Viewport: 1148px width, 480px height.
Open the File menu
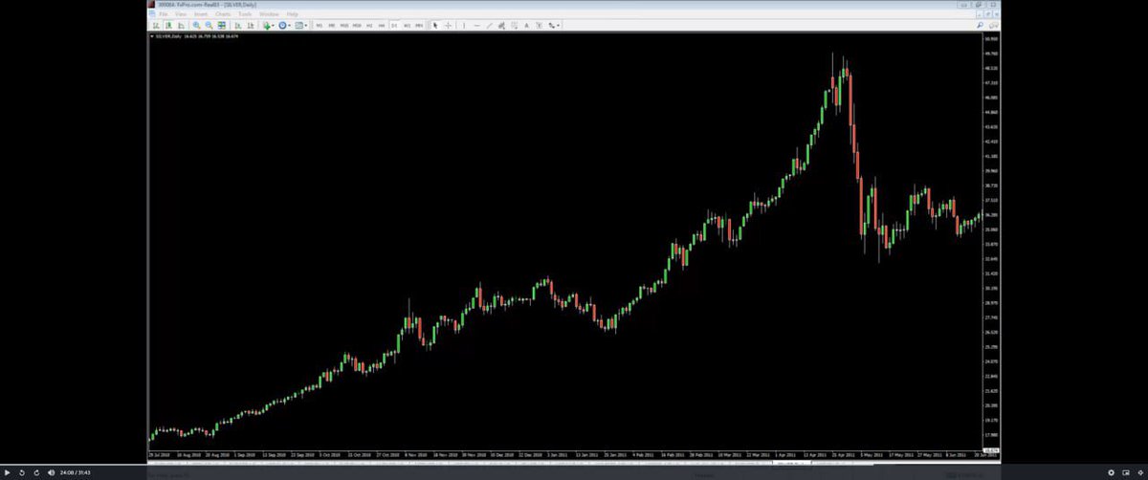pos(163,14)
